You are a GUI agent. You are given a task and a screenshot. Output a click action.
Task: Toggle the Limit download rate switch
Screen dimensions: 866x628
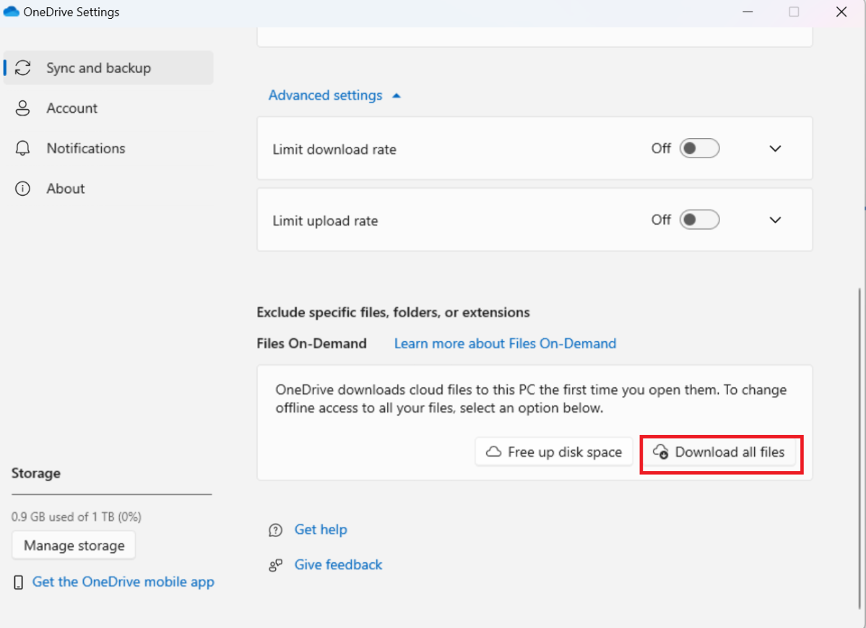tap(699, 148)
